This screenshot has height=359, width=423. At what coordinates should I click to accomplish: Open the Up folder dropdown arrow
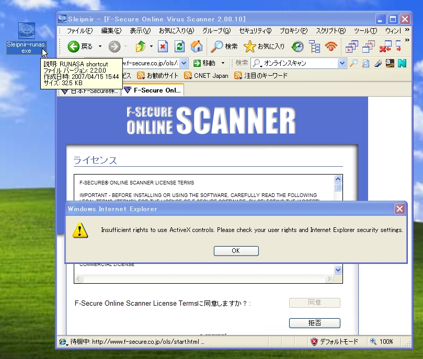[151, 47]
